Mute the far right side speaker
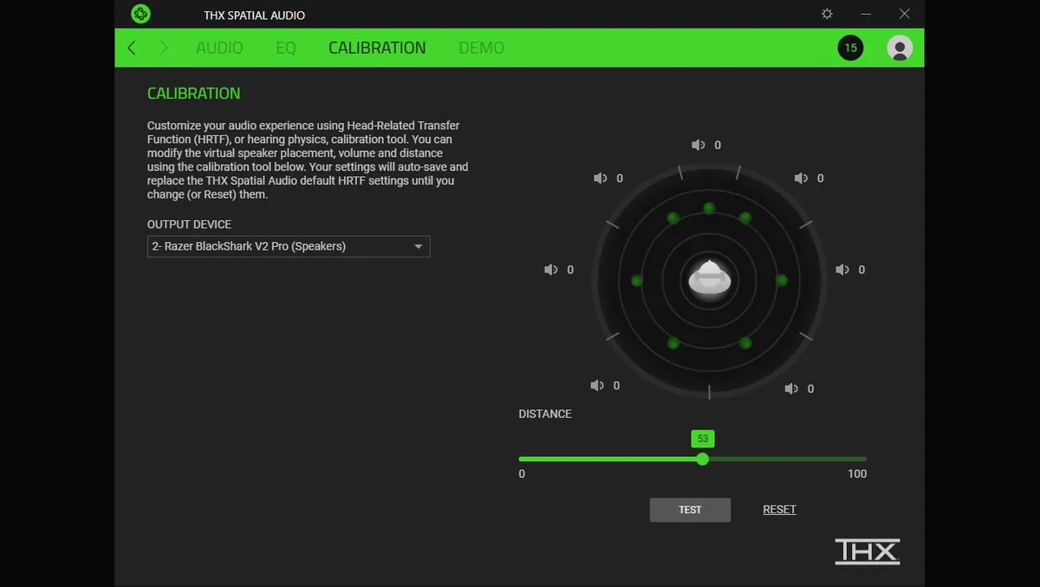 (842, 270)
